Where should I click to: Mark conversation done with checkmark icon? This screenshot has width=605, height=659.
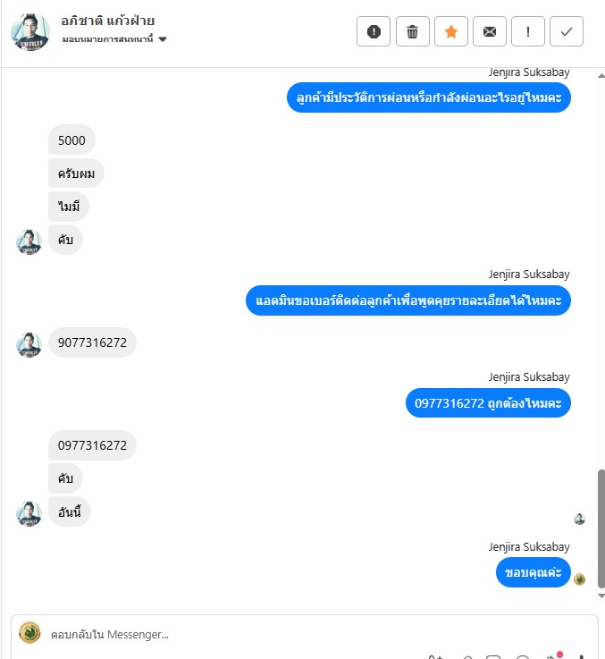click(x=567, y=31)
